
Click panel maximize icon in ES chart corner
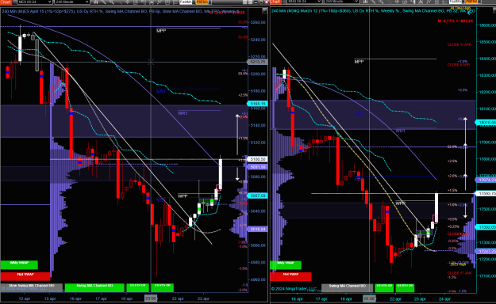click(x=264, y=11)
